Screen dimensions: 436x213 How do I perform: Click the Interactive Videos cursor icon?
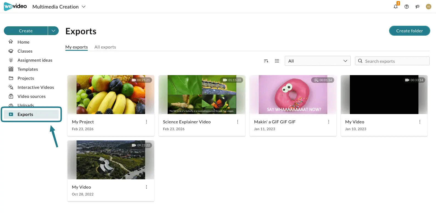tap(11, 87)
